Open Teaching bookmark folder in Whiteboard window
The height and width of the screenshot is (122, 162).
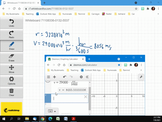tap(28, 14)
